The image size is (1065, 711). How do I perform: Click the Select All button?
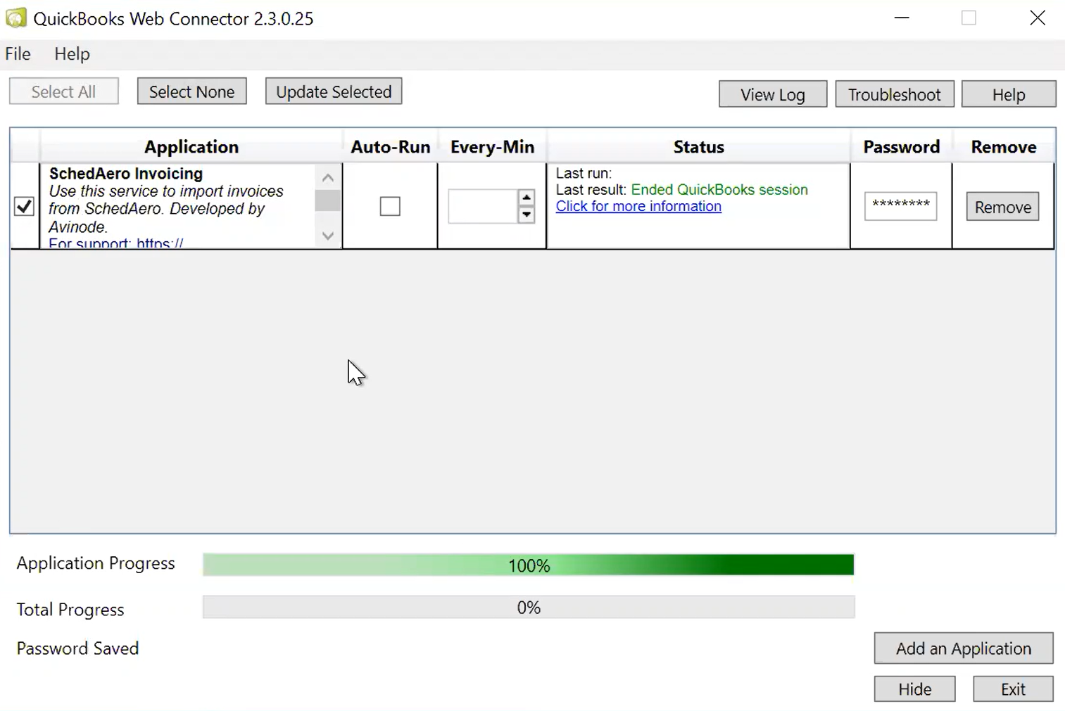[x=63, y=91]
